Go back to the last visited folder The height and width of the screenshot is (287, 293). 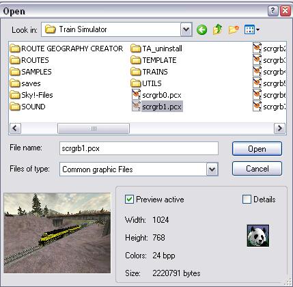(x=201, y=30)
